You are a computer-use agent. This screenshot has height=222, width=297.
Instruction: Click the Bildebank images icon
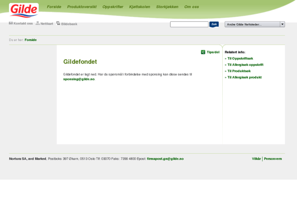[x=58, y=23]
